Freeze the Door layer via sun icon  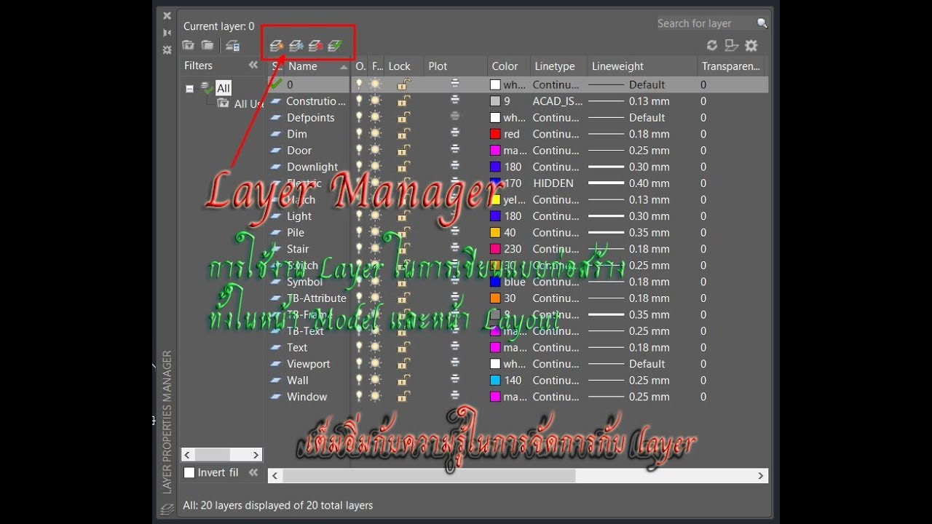tap(375, 151)
